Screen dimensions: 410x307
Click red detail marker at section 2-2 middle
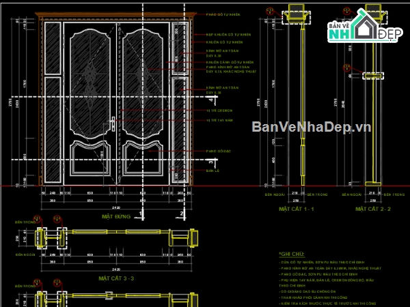click(346, 68)
